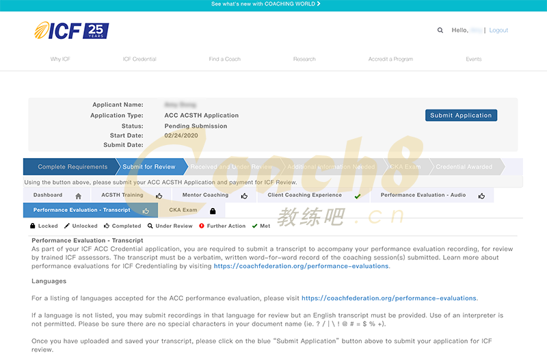Open the Performance Evaluation - Transcript tab
This screenshot has width=547, height=353.
81,210
